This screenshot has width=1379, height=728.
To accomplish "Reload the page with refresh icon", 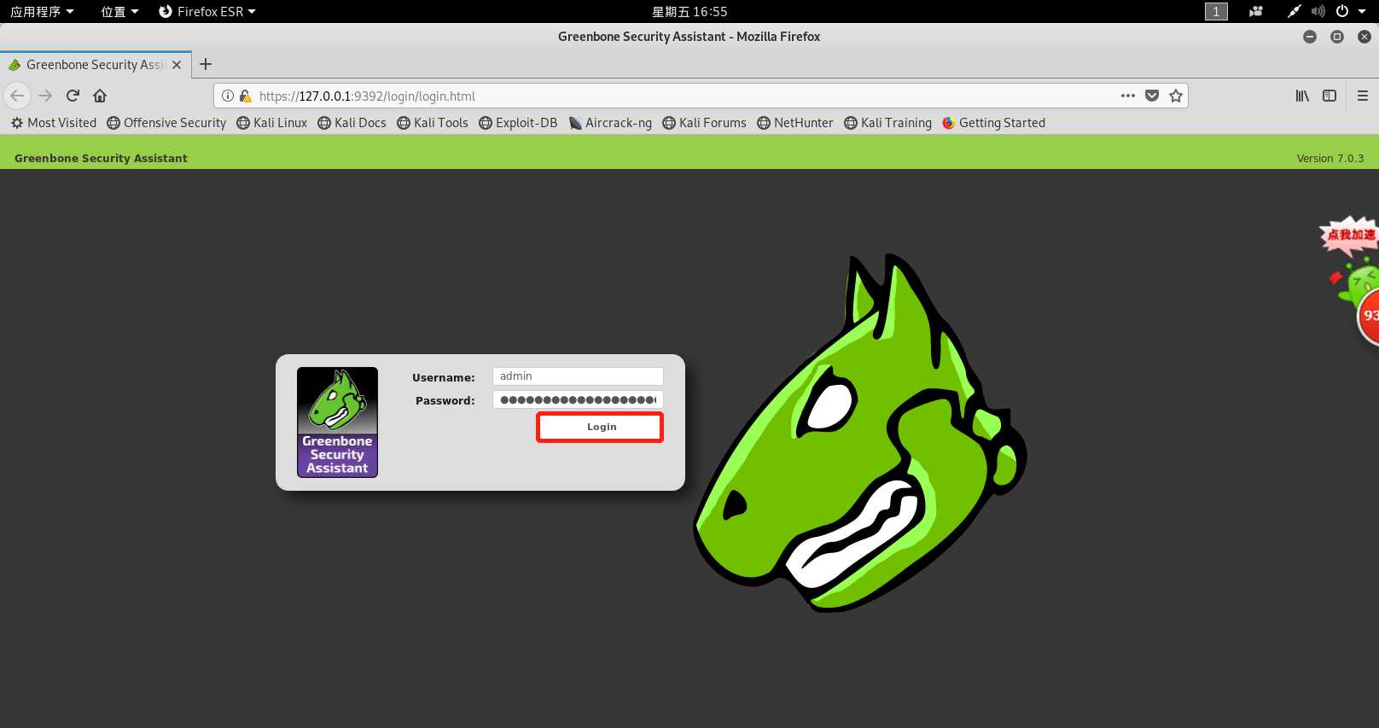I will point(73,96).
